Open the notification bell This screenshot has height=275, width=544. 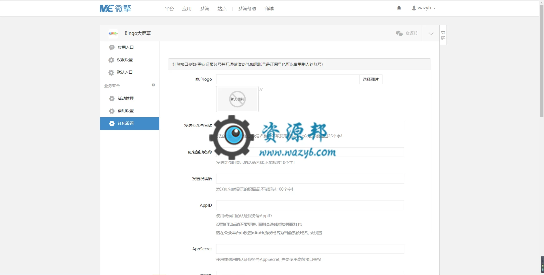click(399, 8)
